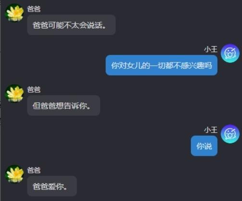This screenshot has height=201, width=242.
Task: View 小王's profile from the chat-bubble icon avatar above '你说'
Action: pos(230,134)
